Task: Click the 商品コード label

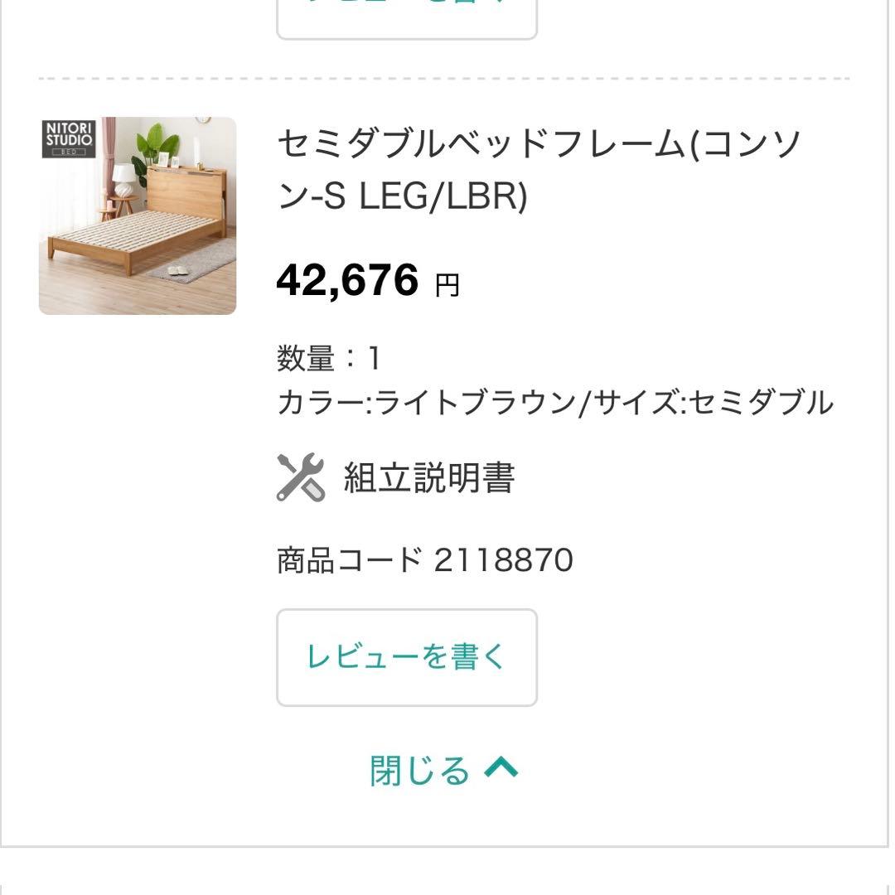Action: pos(350,561)
